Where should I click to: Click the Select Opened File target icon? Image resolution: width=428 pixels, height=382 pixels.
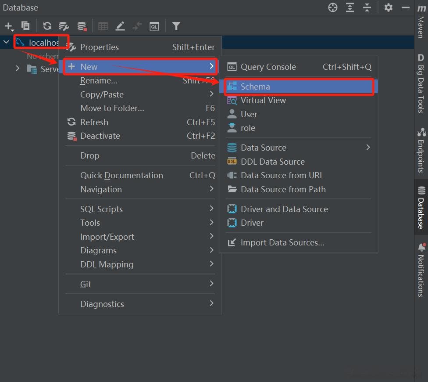tap(332, 7)
